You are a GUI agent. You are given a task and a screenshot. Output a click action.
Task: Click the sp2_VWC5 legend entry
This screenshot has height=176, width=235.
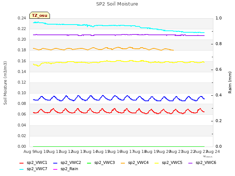tap(169, 163)
